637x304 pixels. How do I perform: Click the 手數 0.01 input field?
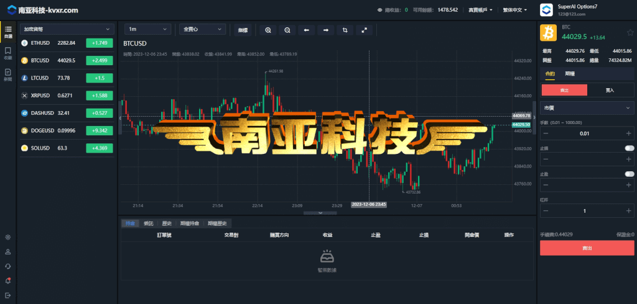(587, 133)
